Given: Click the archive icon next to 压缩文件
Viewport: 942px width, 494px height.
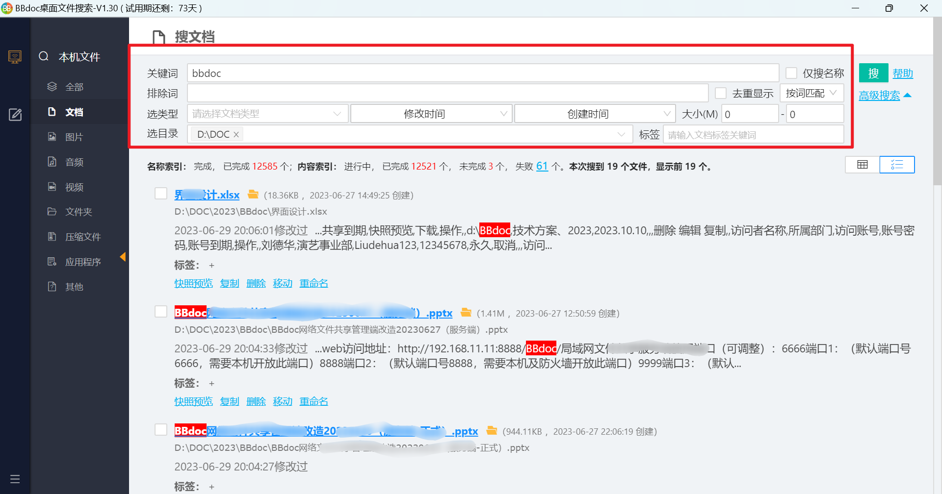Looking at the screenshot, I should 52,237.
